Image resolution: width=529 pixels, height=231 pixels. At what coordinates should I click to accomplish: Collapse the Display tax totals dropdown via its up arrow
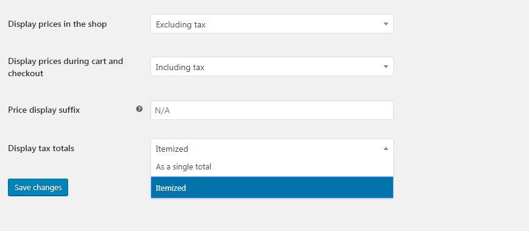pyautogui.click(x=386, y=148)
